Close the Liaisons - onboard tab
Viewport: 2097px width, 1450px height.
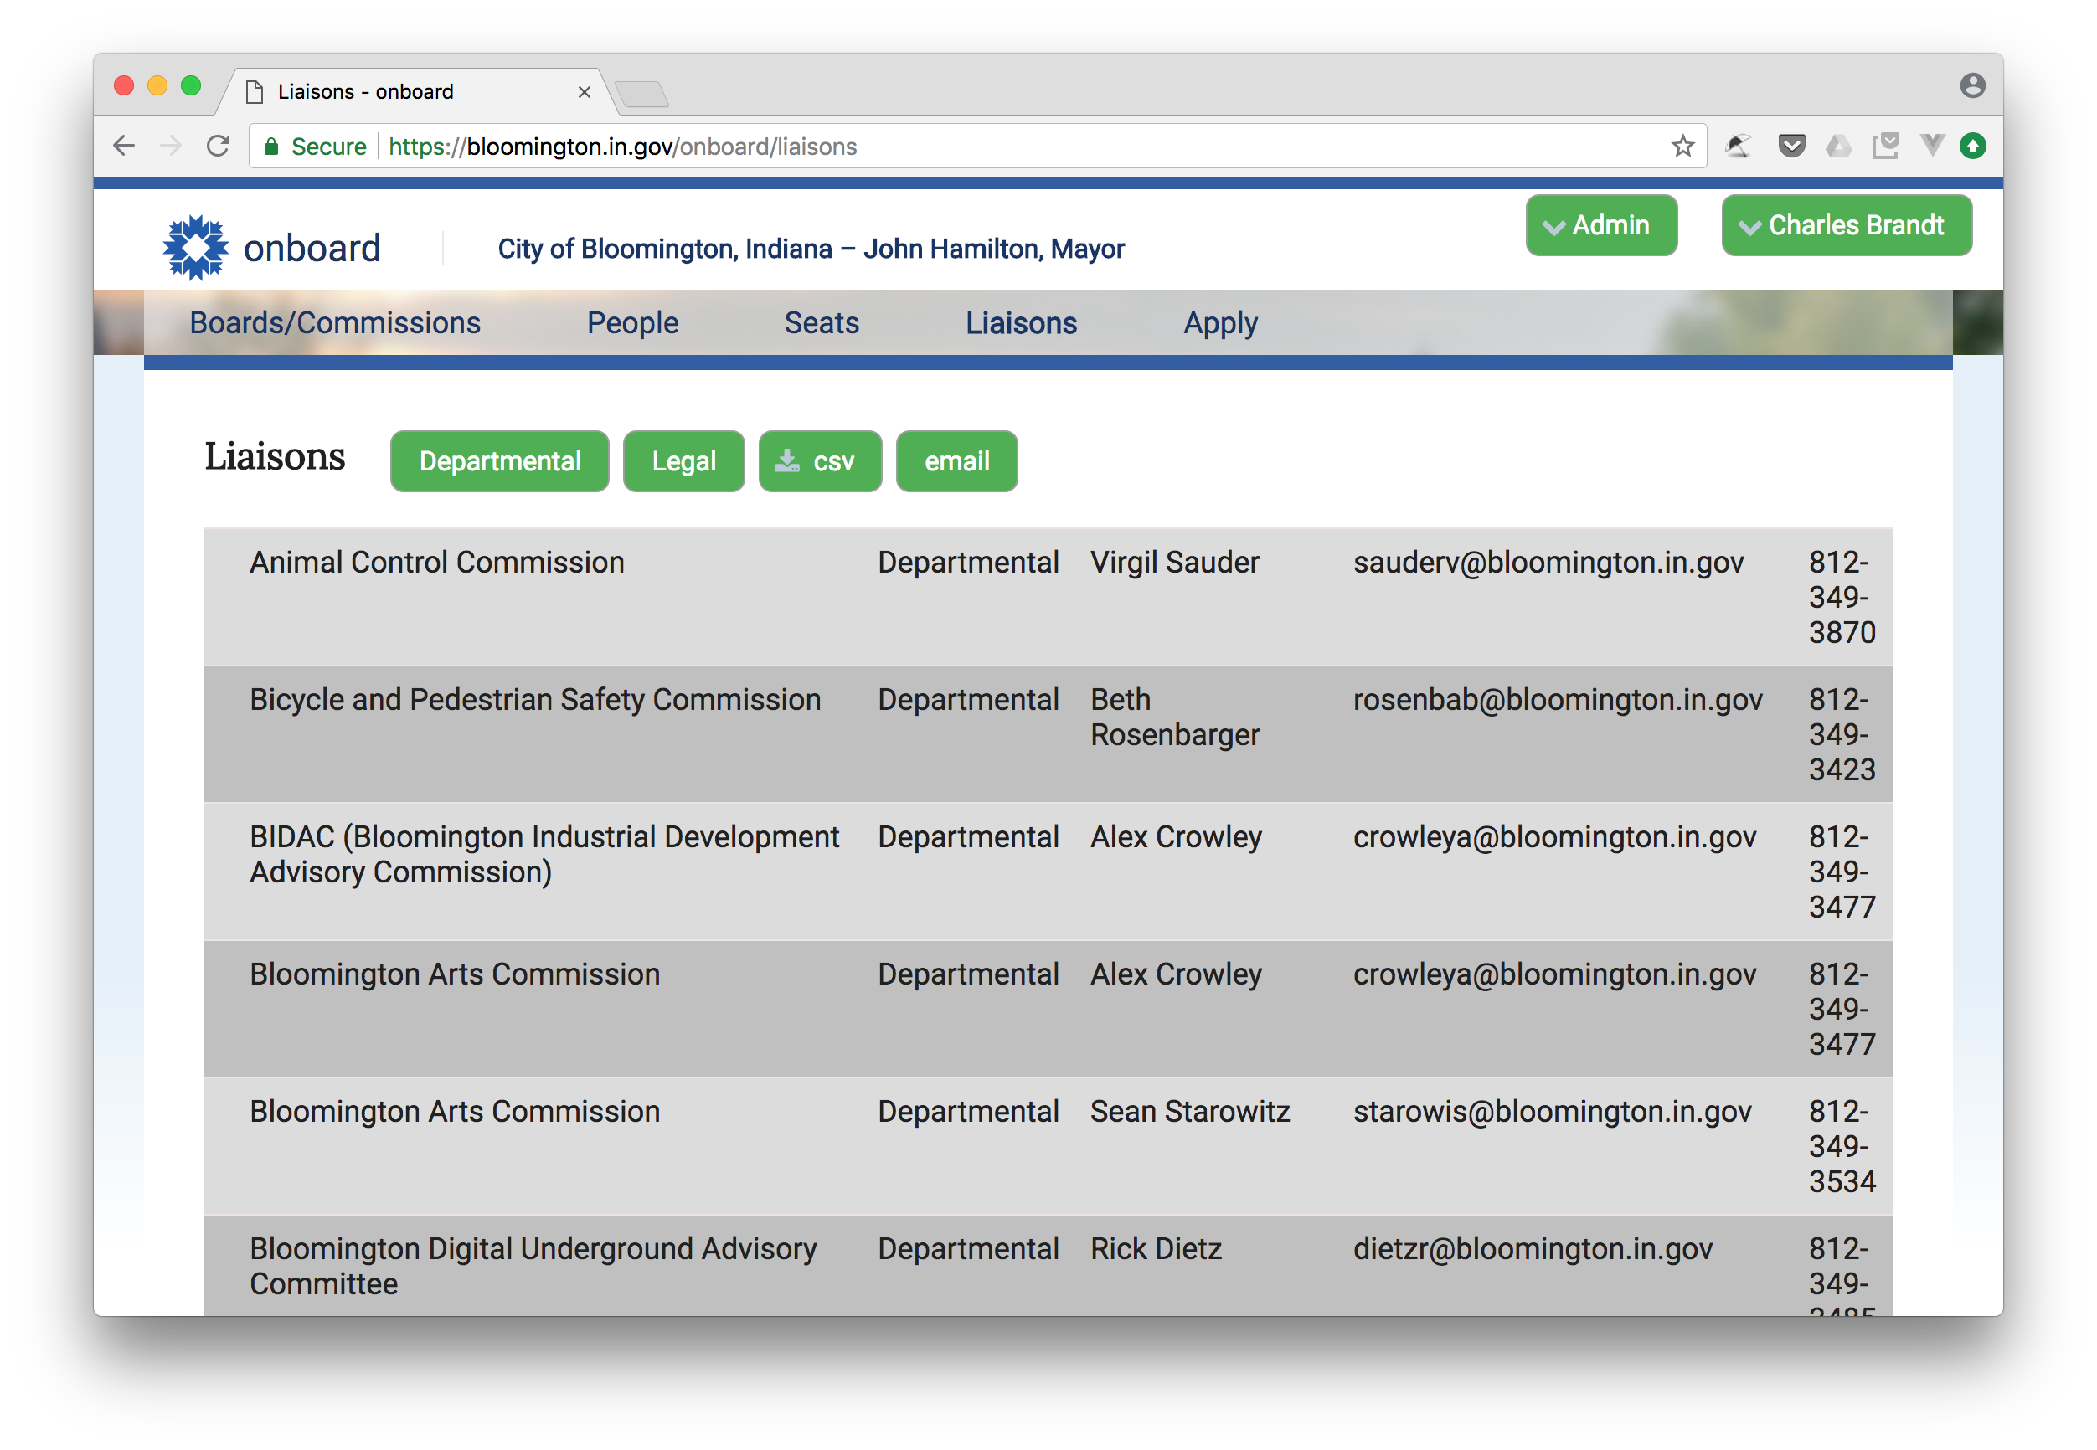585,92
